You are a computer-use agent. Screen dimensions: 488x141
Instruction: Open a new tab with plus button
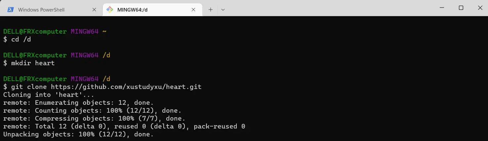coord(211,10)
